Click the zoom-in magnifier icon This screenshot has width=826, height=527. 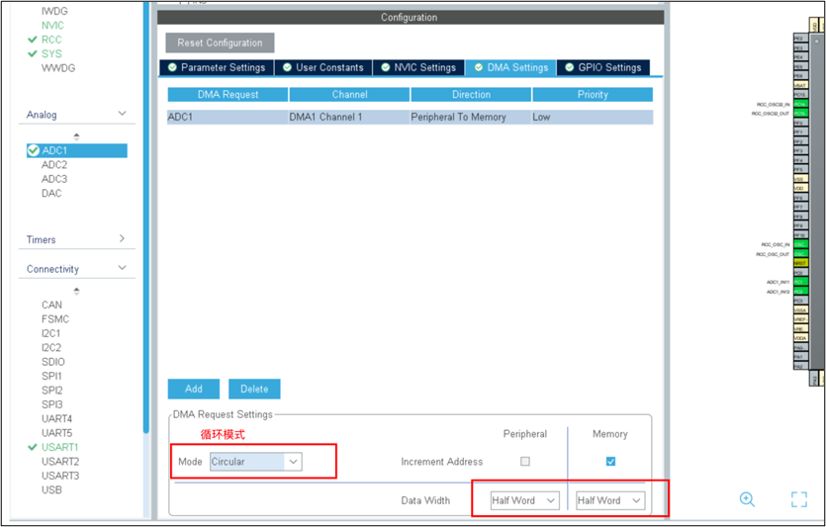(x=747, y=499)
